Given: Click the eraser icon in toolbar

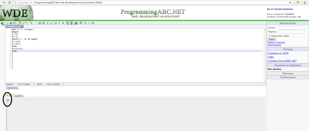Looking at the screenshot, I should pyautogui.click(x=51, y=23).
